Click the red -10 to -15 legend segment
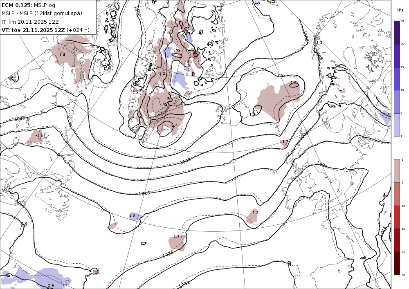The width and height of the screenshot is (409, 289). tap(397, 217)
